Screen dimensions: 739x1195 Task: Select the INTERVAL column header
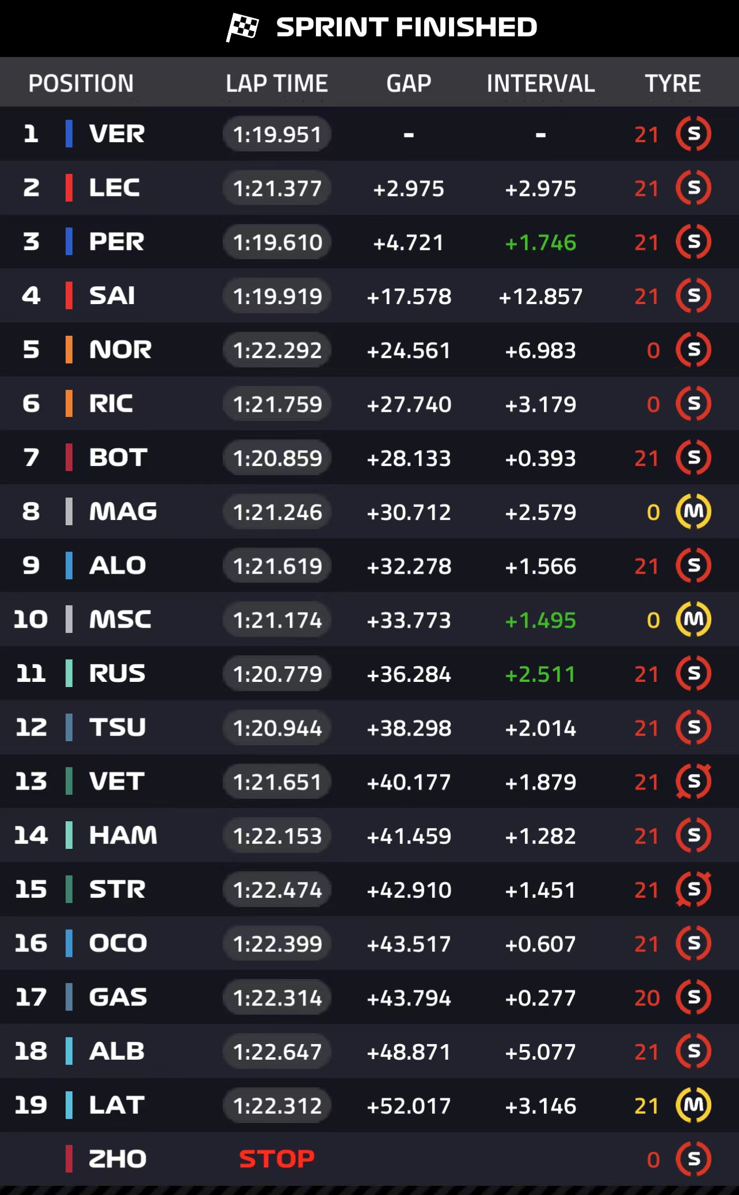540,84
